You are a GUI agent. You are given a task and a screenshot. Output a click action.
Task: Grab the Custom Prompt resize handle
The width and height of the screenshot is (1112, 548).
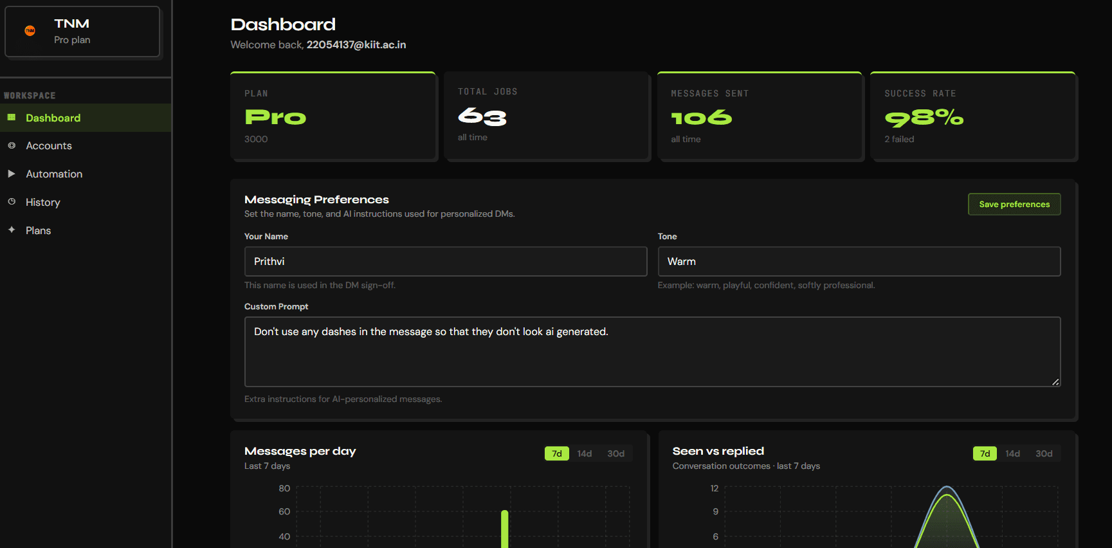[1055, 381]
